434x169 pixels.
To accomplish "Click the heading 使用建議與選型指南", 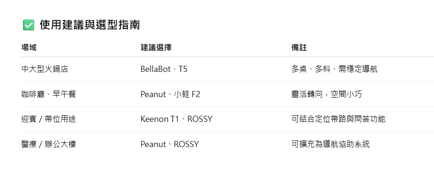I will click(x=90, y=25).
